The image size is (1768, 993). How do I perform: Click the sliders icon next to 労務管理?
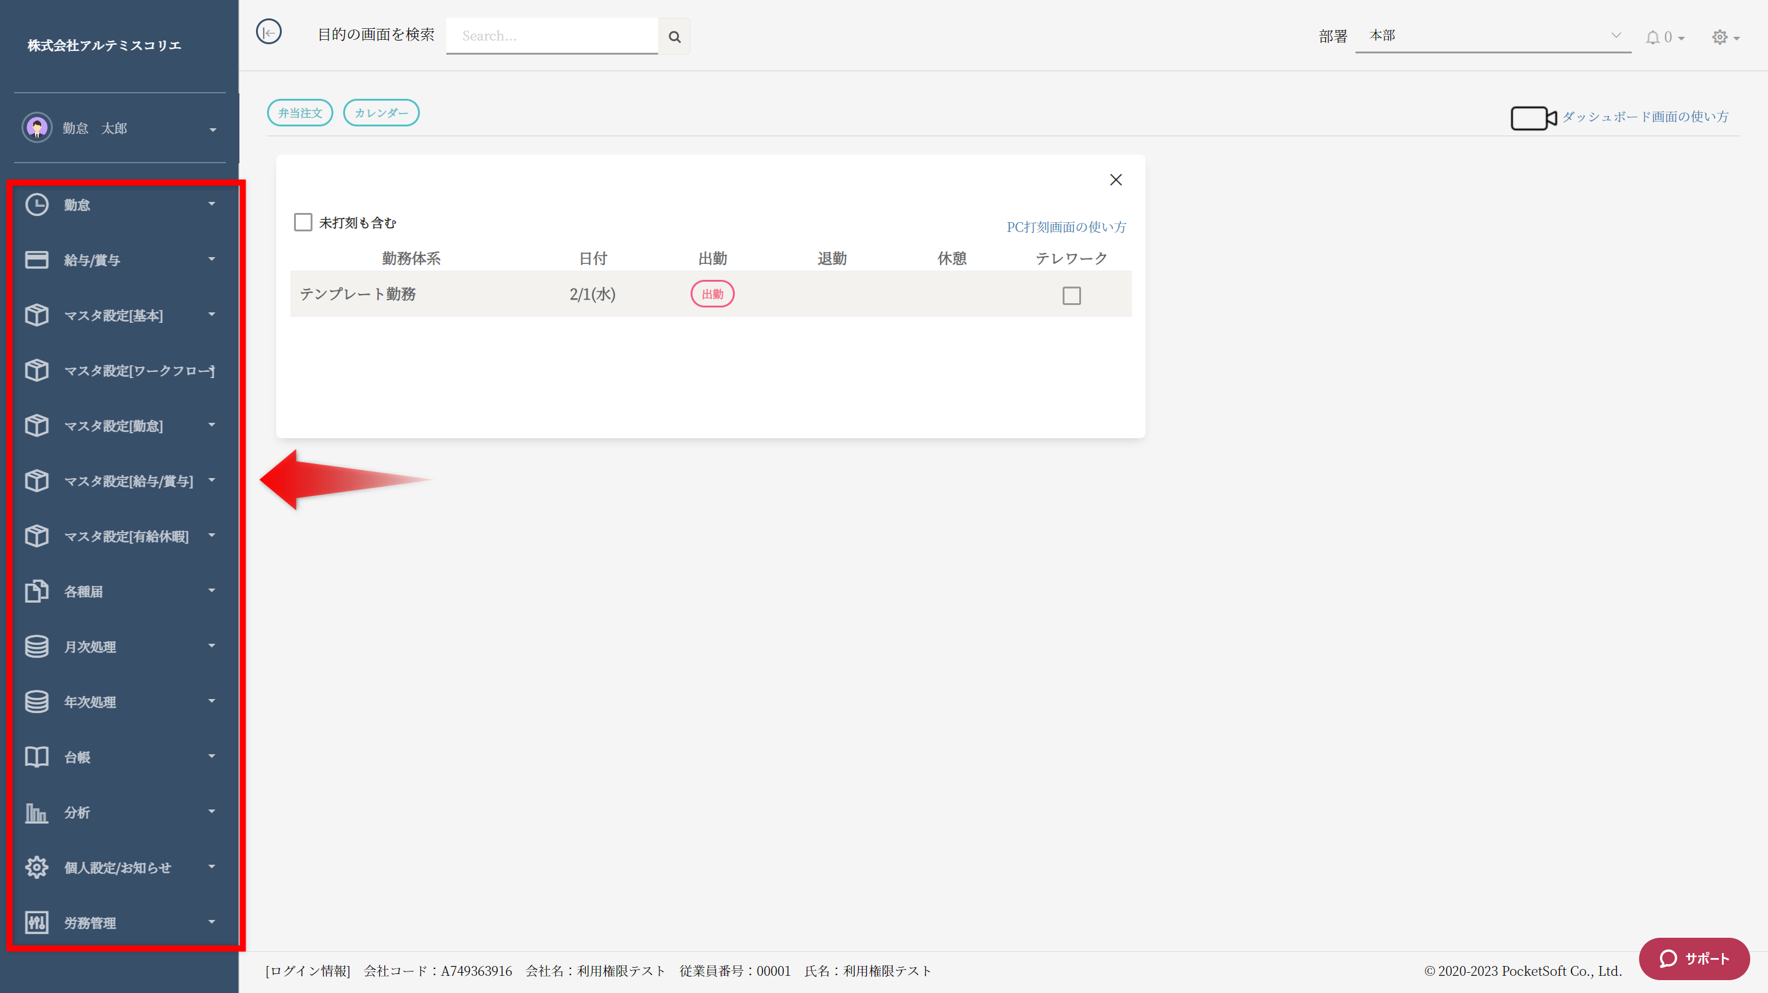[36, 922]
